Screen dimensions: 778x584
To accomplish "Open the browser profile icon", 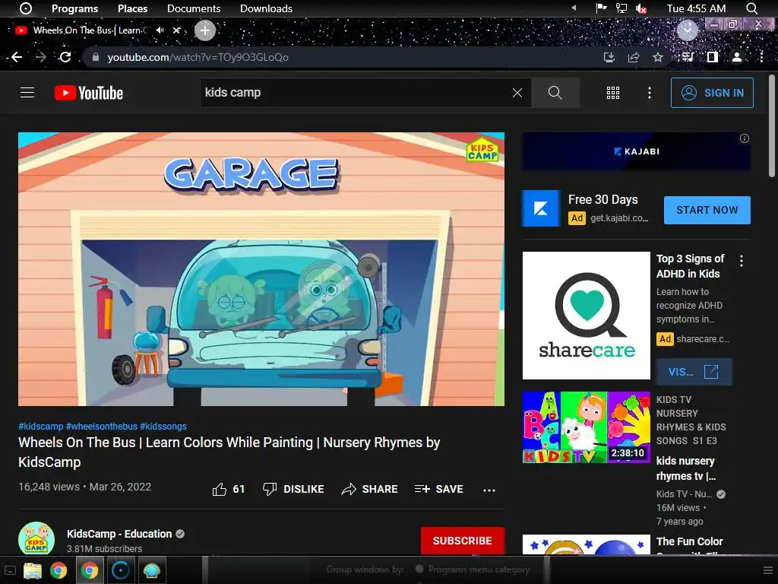I will (737, 57).
